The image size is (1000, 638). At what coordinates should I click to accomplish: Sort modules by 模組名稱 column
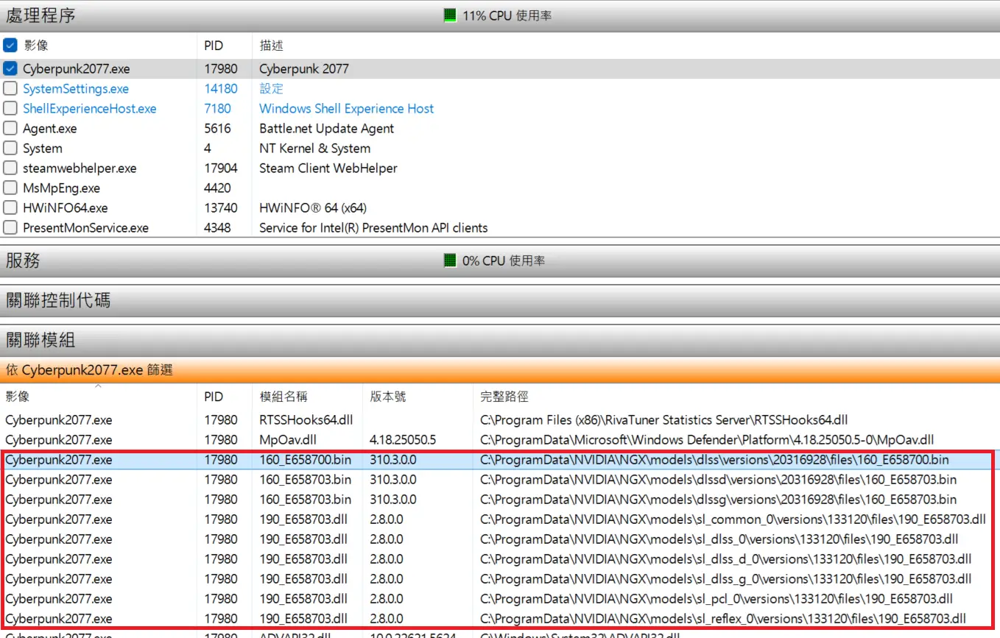pos(284,397)
